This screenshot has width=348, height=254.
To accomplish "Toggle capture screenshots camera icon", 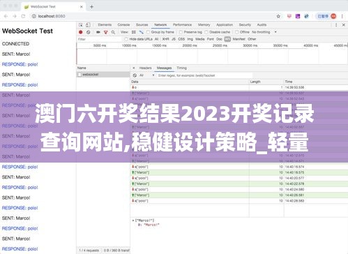I will [98, 32].
